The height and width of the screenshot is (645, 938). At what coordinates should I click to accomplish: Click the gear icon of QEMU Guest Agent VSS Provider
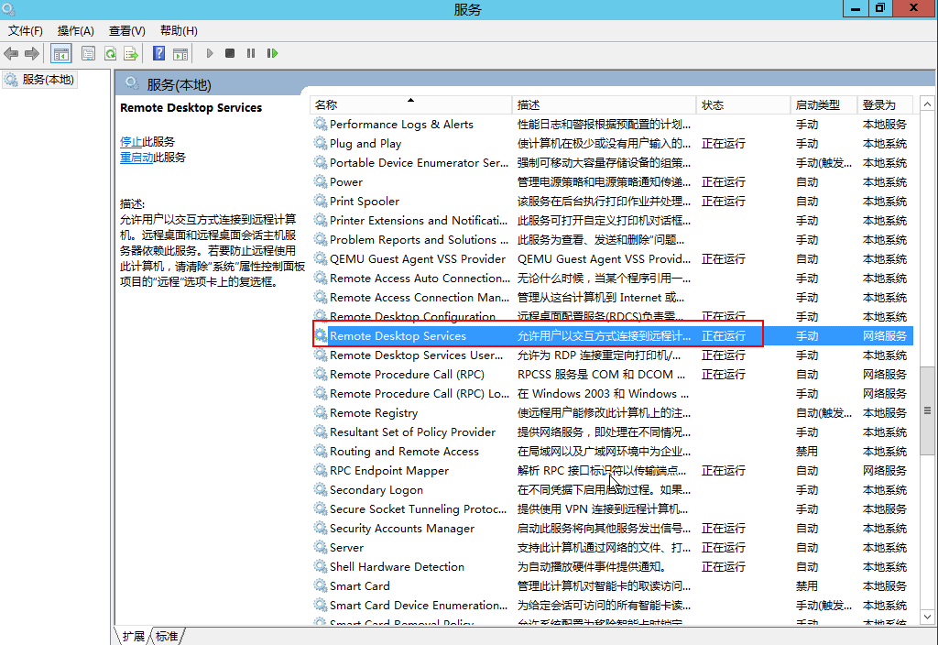click(x=321, y=258)
